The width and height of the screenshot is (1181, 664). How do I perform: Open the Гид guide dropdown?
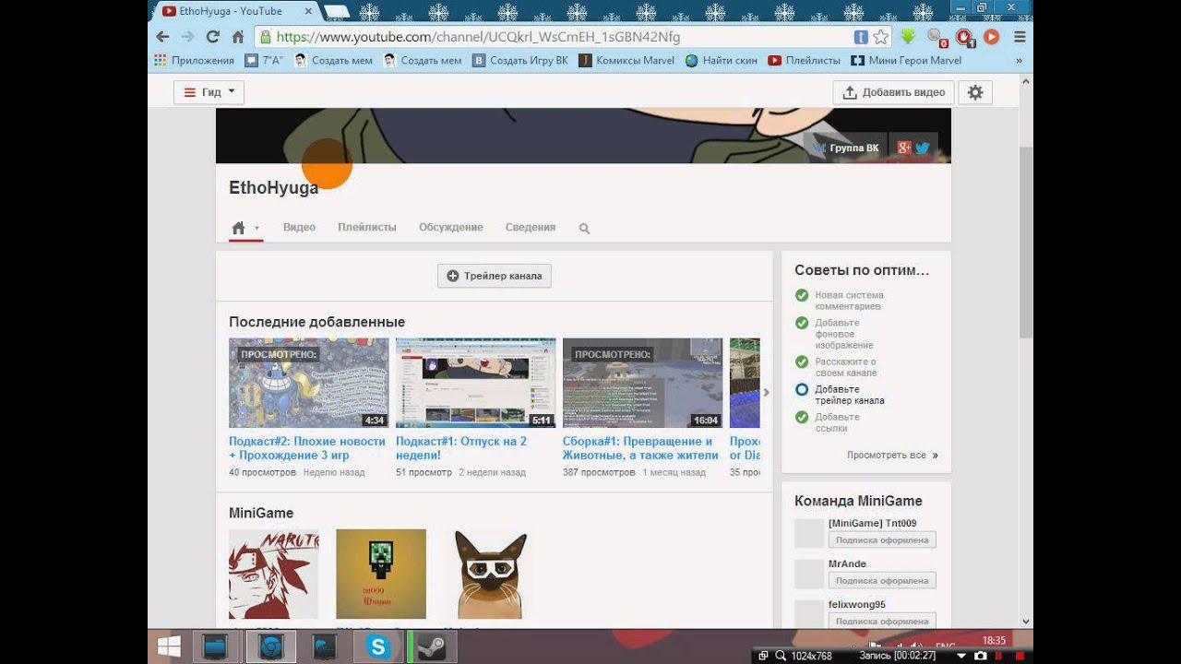click(209, 92)
